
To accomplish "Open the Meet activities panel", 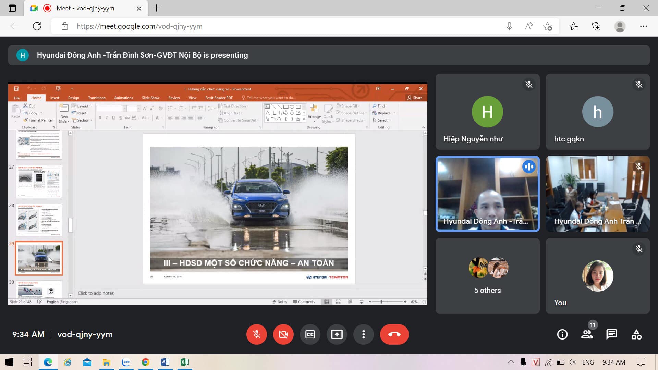I will [636, 334].
